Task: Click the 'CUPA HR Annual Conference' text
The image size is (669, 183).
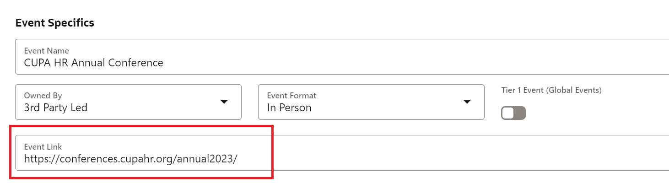Action: [x=93, y=63]
